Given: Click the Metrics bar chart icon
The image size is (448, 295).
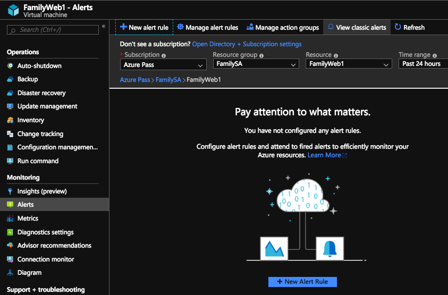Looking at the screenshot, I should click(x=10, y=218).
